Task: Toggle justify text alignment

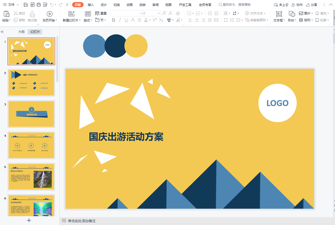Action: [x=210, y=20]
